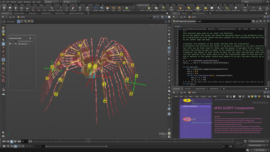
Task: Select the Spiral shelf tool
Action: pos(113,9)
